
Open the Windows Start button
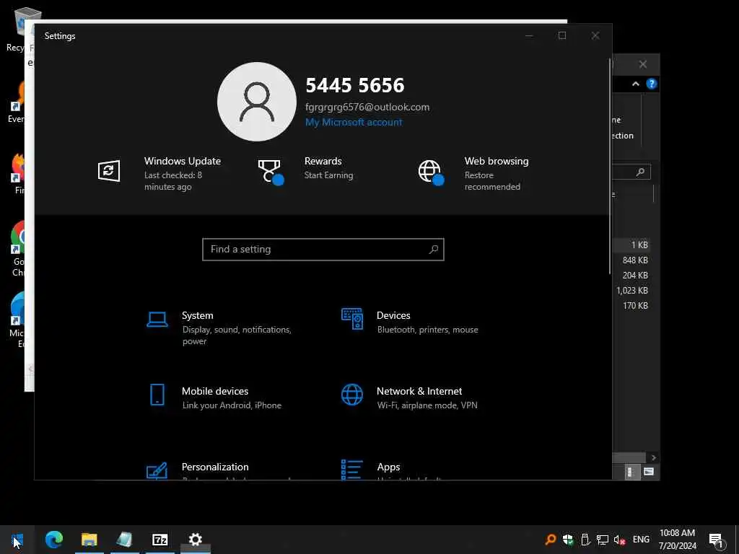[17, 540]
